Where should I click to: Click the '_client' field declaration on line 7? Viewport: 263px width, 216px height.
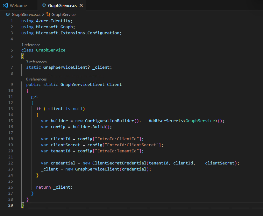click(101, 67)
